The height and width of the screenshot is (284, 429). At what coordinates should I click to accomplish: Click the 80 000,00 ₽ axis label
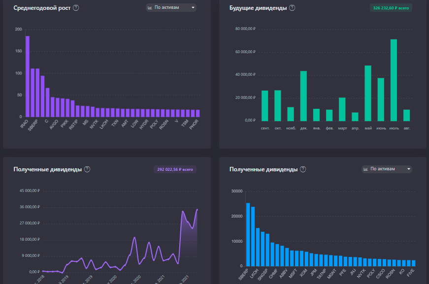tap(245, 29)
